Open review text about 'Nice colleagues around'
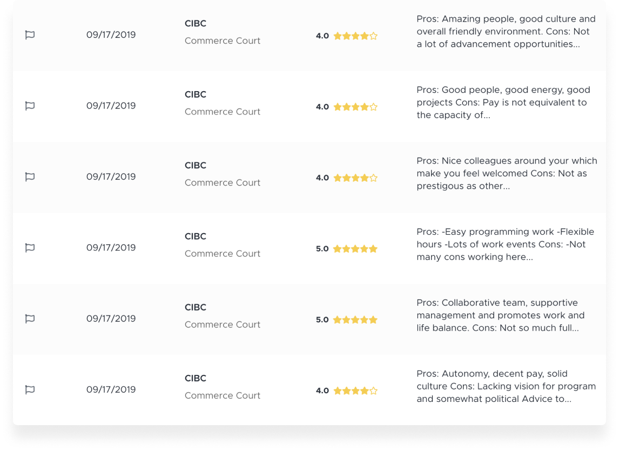619x451 pixels. pos(507,174)
